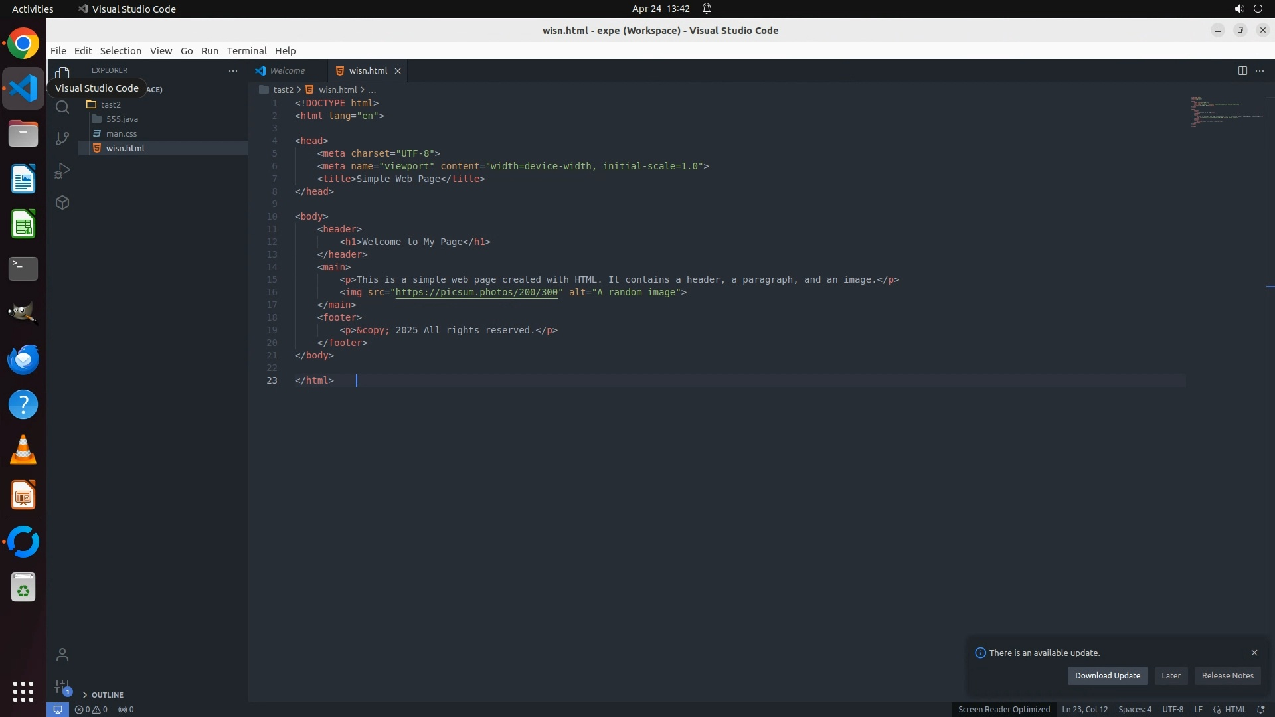Viewport: 1275px width, 717px height.
Task: Click the Split Editor Right icon
Action: tap(1242, 71)
